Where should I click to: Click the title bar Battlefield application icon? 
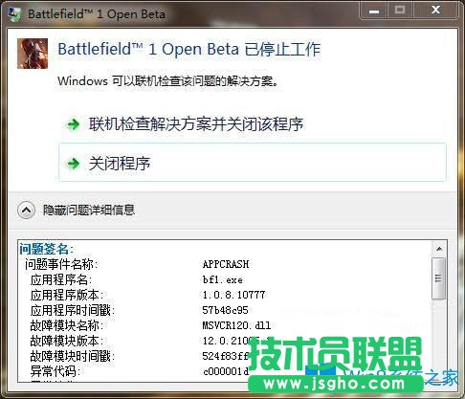[14, 14]
